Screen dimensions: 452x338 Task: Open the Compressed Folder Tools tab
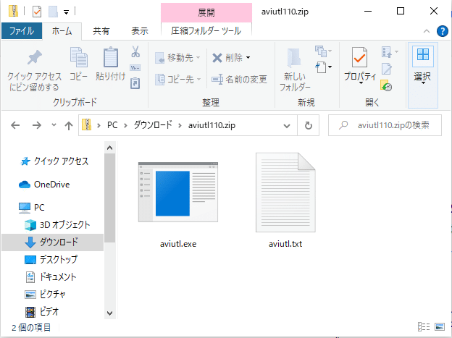206,31
